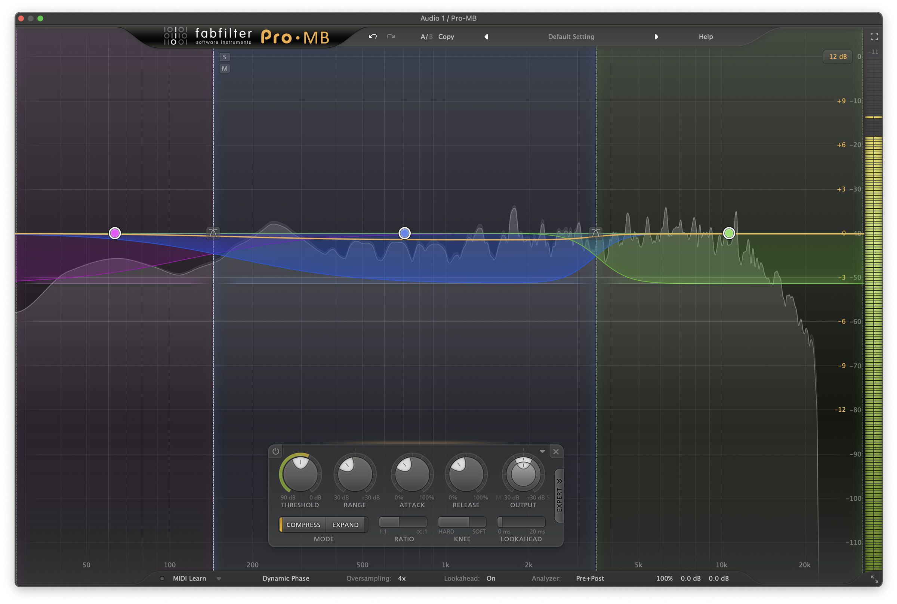Select COMPRESS mode
The width and height of the screenshot is (897, 604).
(303, 524)
